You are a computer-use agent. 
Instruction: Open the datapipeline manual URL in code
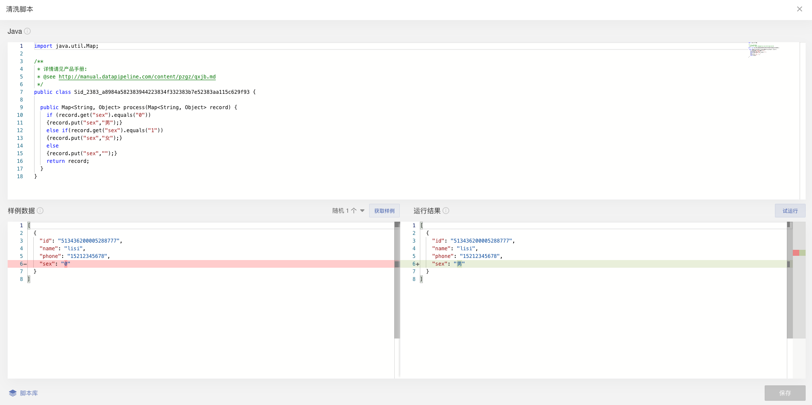tap(137, 77)
